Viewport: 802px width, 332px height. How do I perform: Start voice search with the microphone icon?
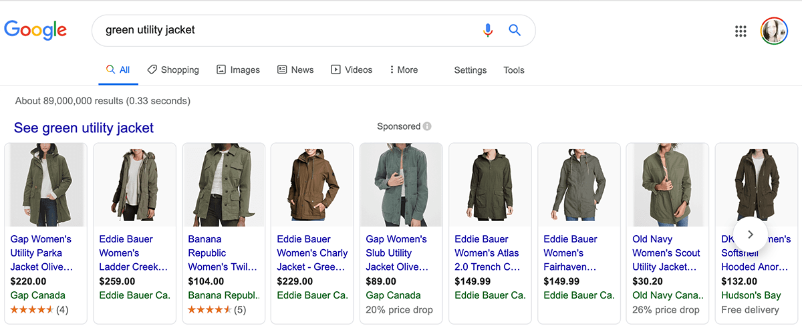point(488,30)
